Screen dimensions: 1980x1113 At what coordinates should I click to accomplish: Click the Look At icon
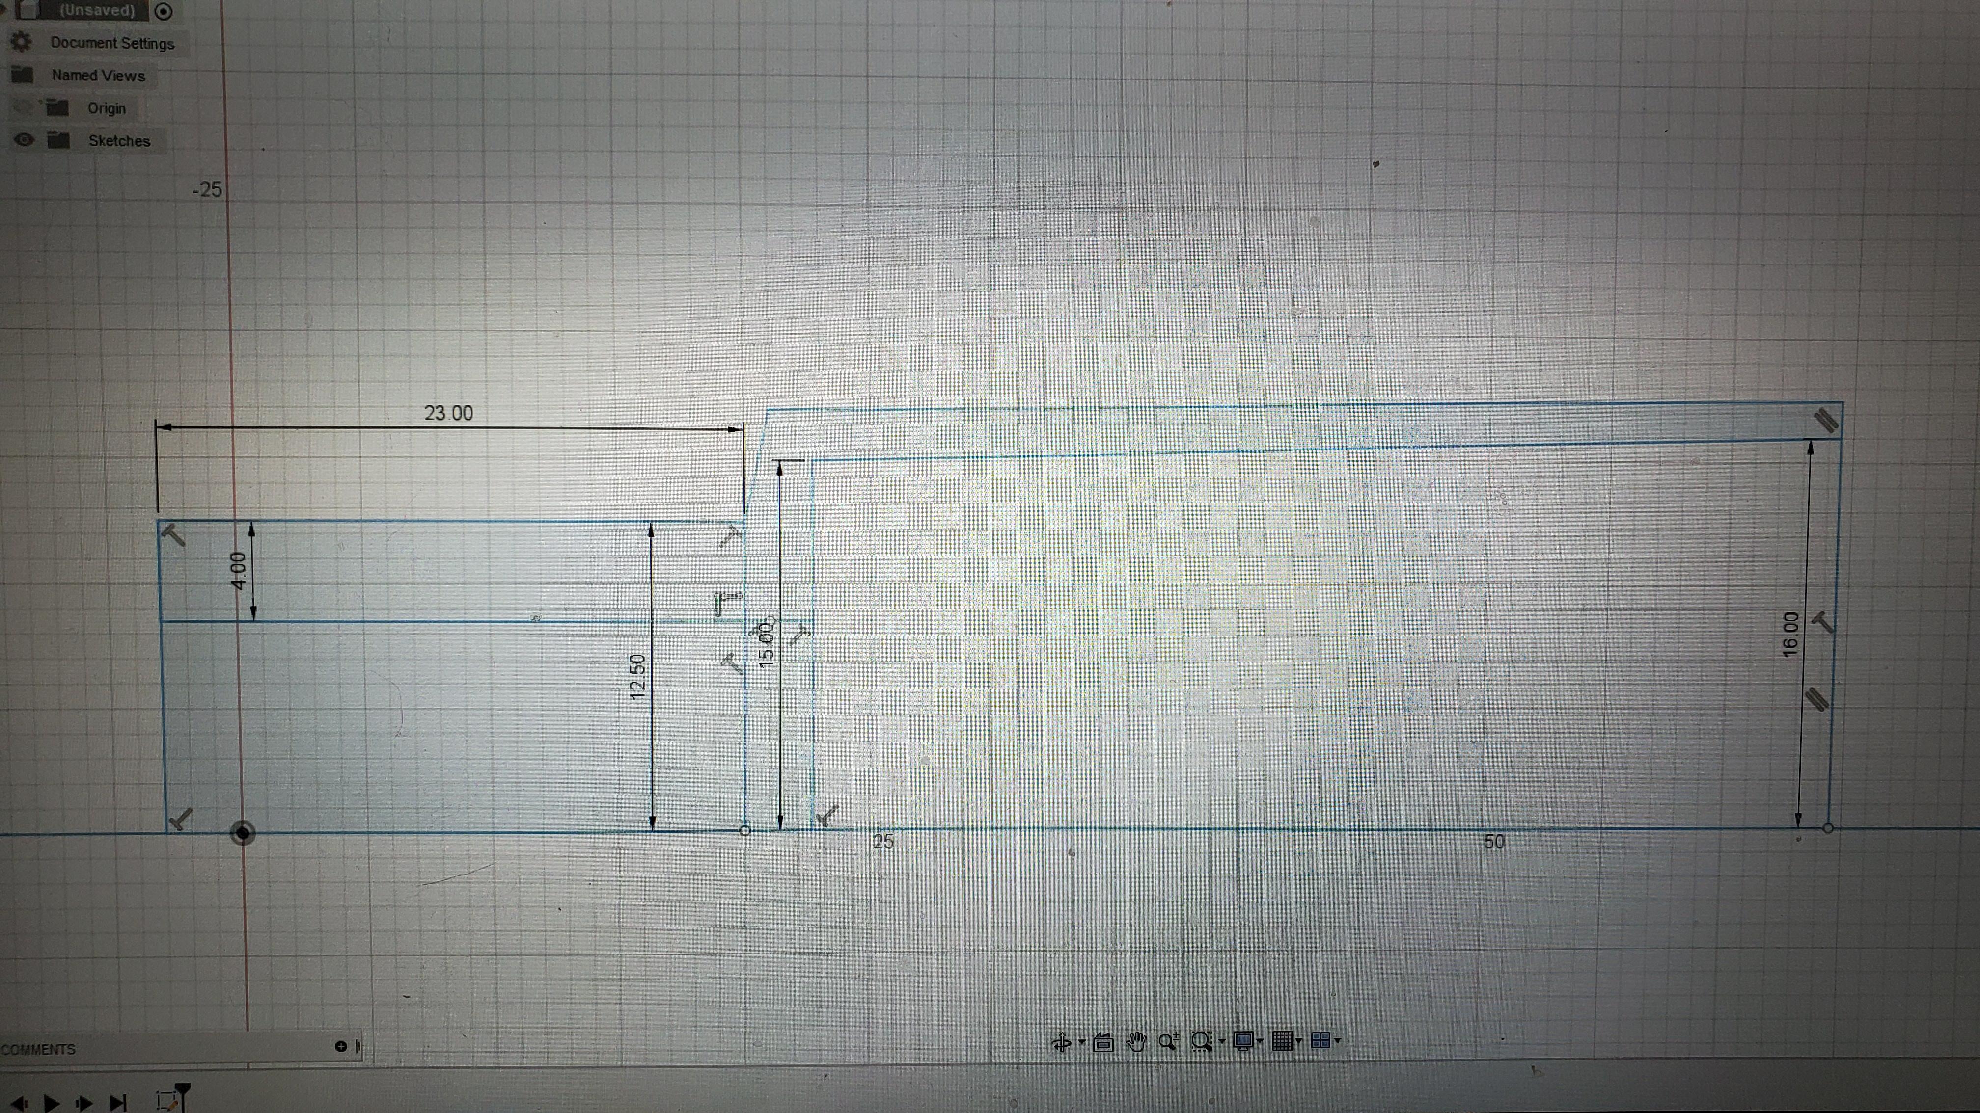pyautogui.click(x=1104, y=1041)
